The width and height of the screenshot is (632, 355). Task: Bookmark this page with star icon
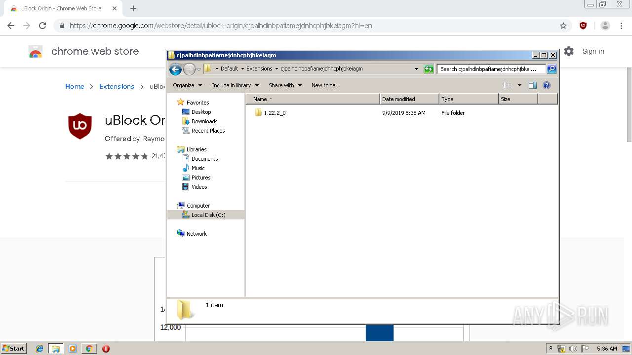[563, 26]
